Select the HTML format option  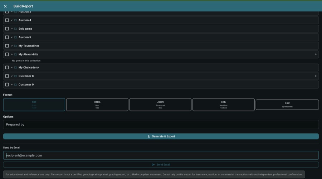97,104
